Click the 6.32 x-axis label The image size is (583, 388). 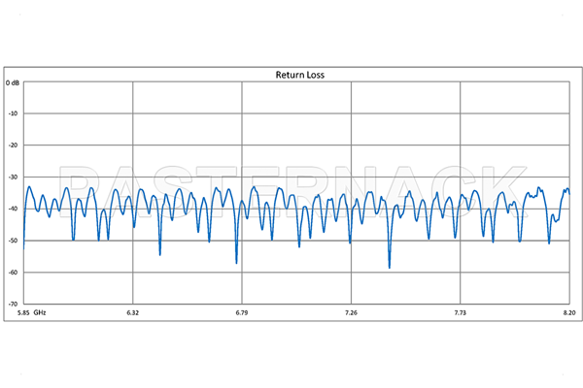coord(132,312)
